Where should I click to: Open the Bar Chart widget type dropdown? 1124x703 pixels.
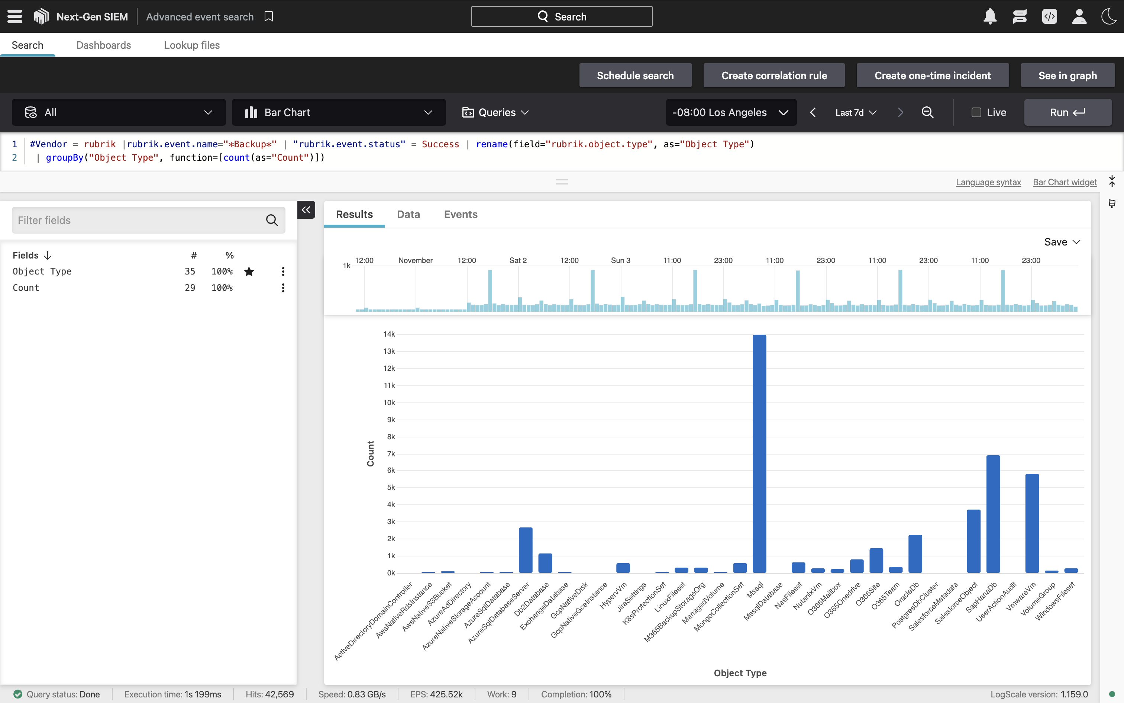coord(339,112)
